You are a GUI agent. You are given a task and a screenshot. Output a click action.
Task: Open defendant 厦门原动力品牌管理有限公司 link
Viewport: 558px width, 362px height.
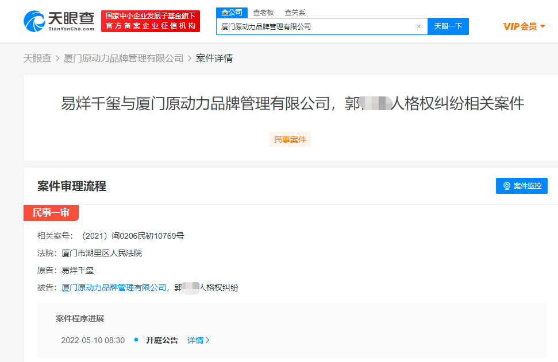pos(114,287)
